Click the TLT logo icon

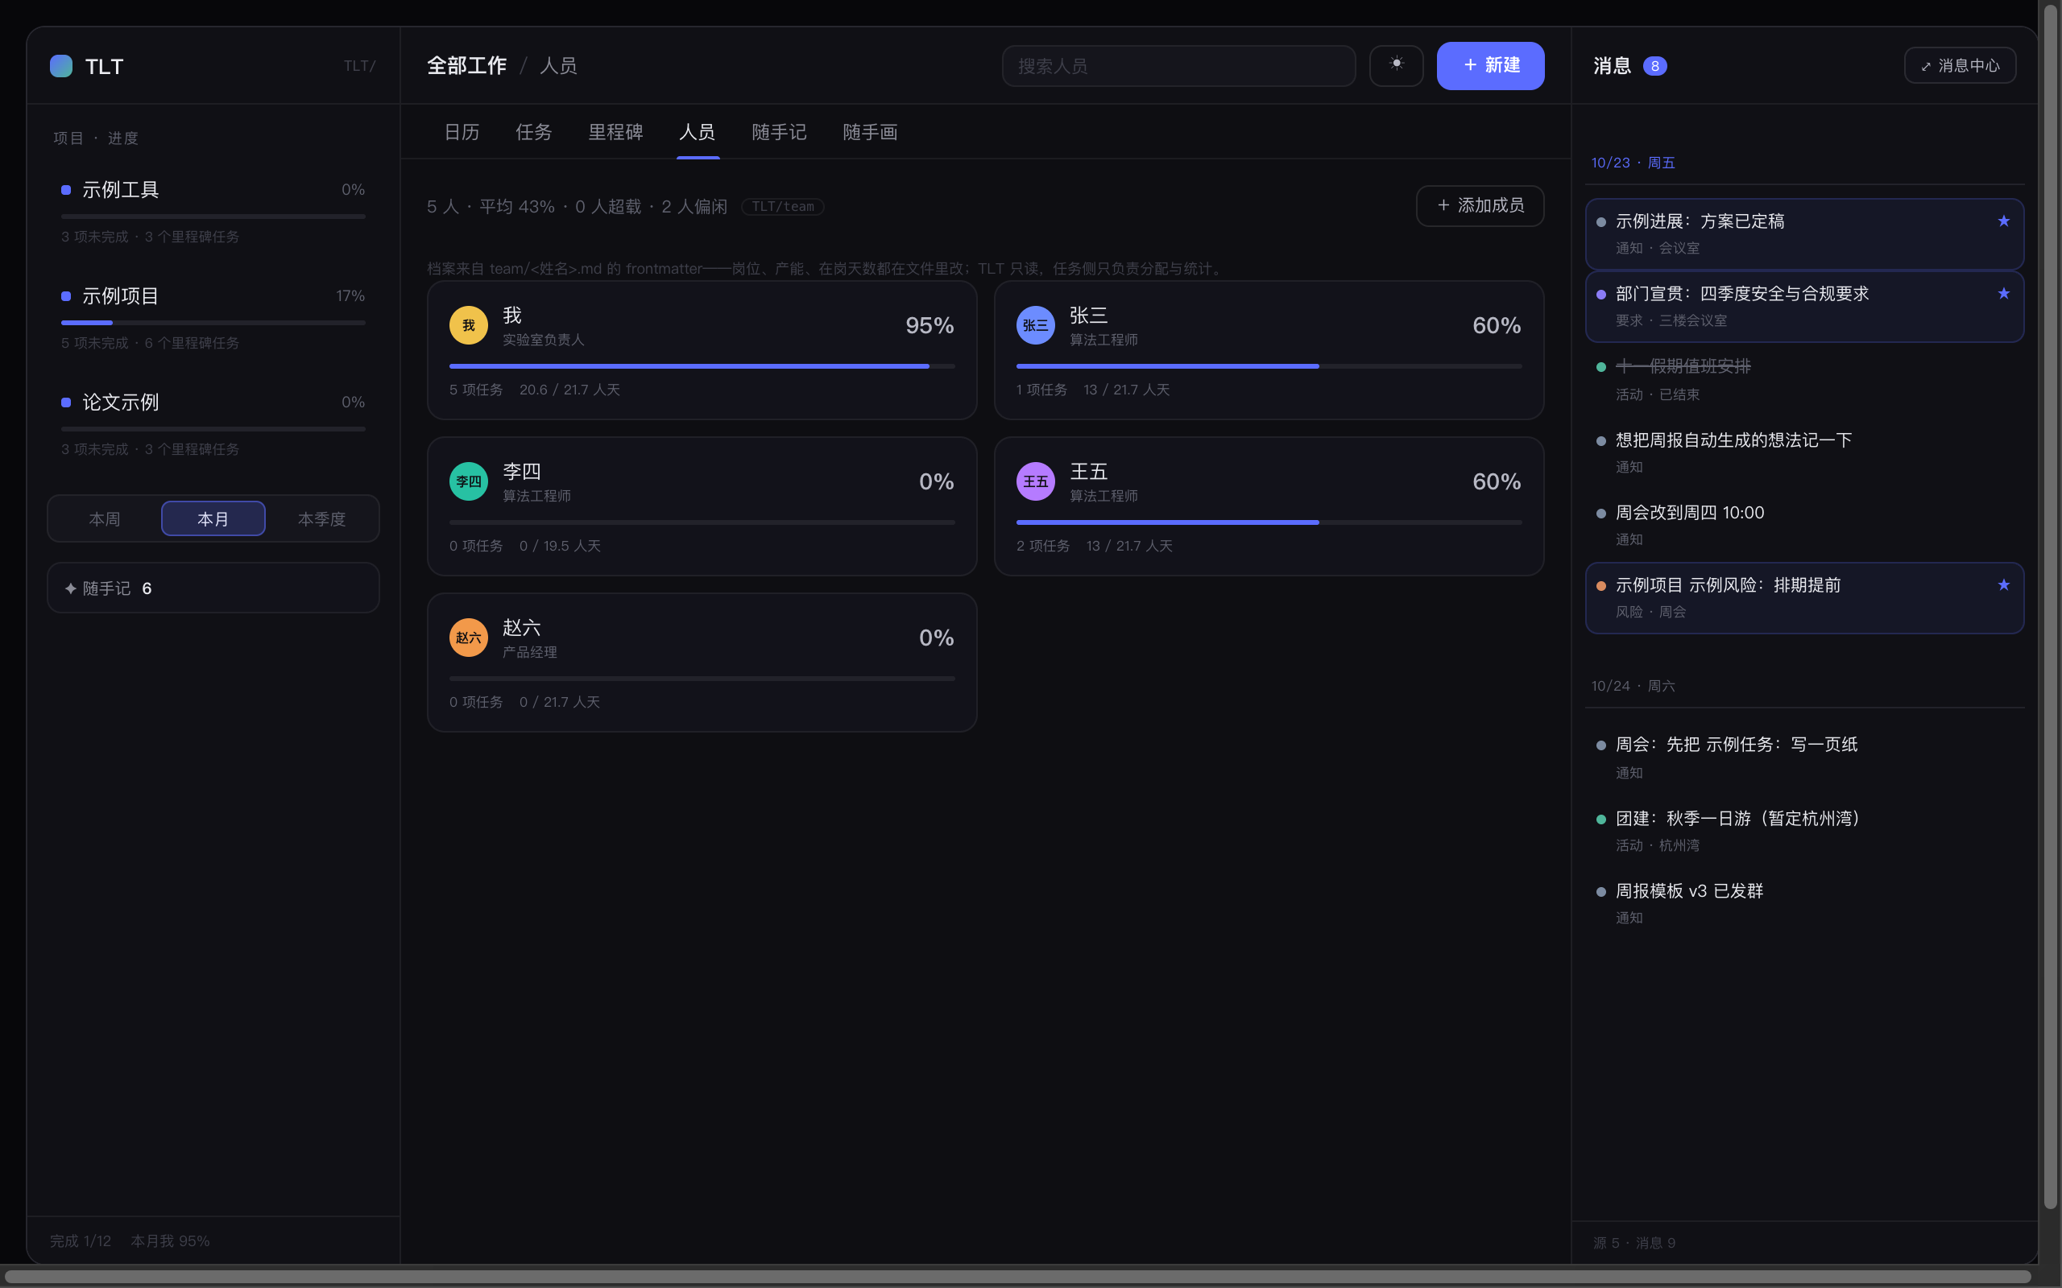pos(61,65)
